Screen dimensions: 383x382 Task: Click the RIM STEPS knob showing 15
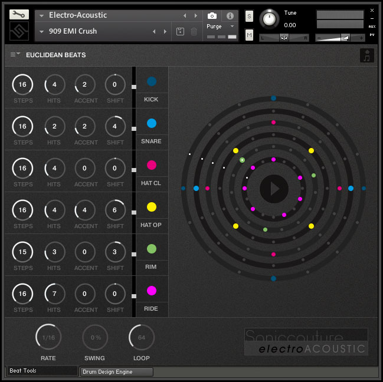tap(22, 252)
